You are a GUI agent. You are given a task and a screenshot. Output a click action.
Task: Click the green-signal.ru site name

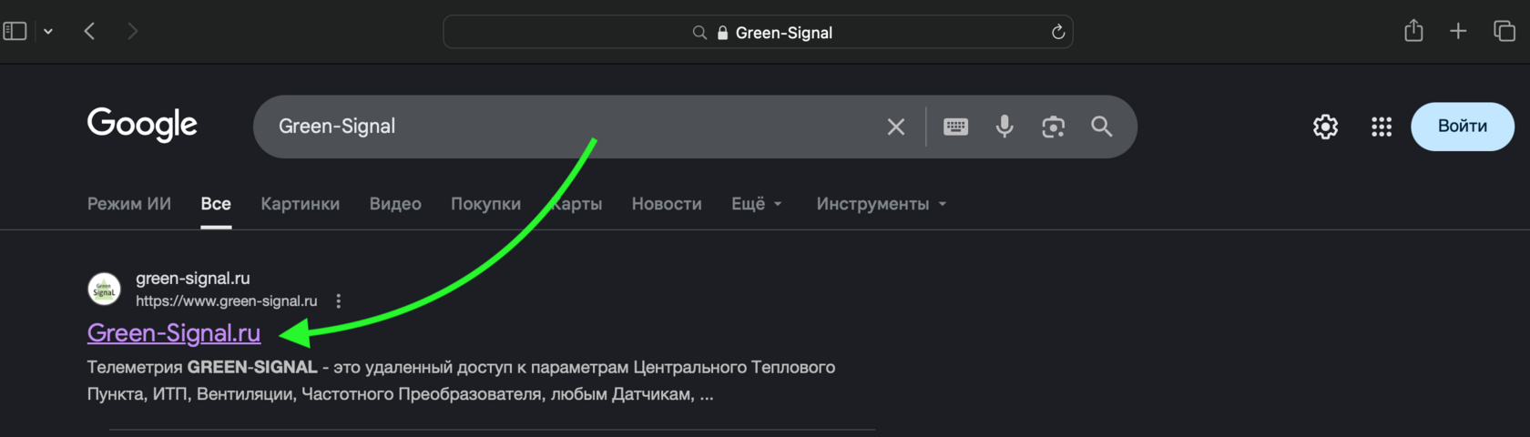pyautogui.click(x=193, y=279)
